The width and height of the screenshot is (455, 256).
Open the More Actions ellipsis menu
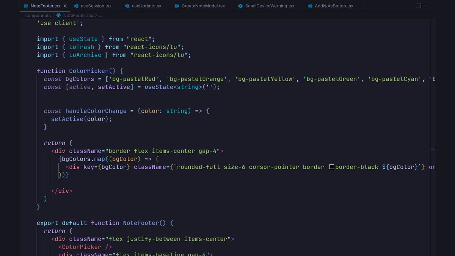tap(428, 6)
